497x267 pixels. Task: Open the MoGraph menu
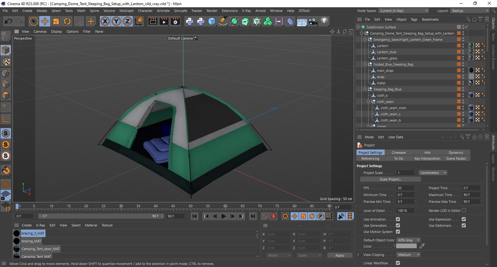pos(126,11)
